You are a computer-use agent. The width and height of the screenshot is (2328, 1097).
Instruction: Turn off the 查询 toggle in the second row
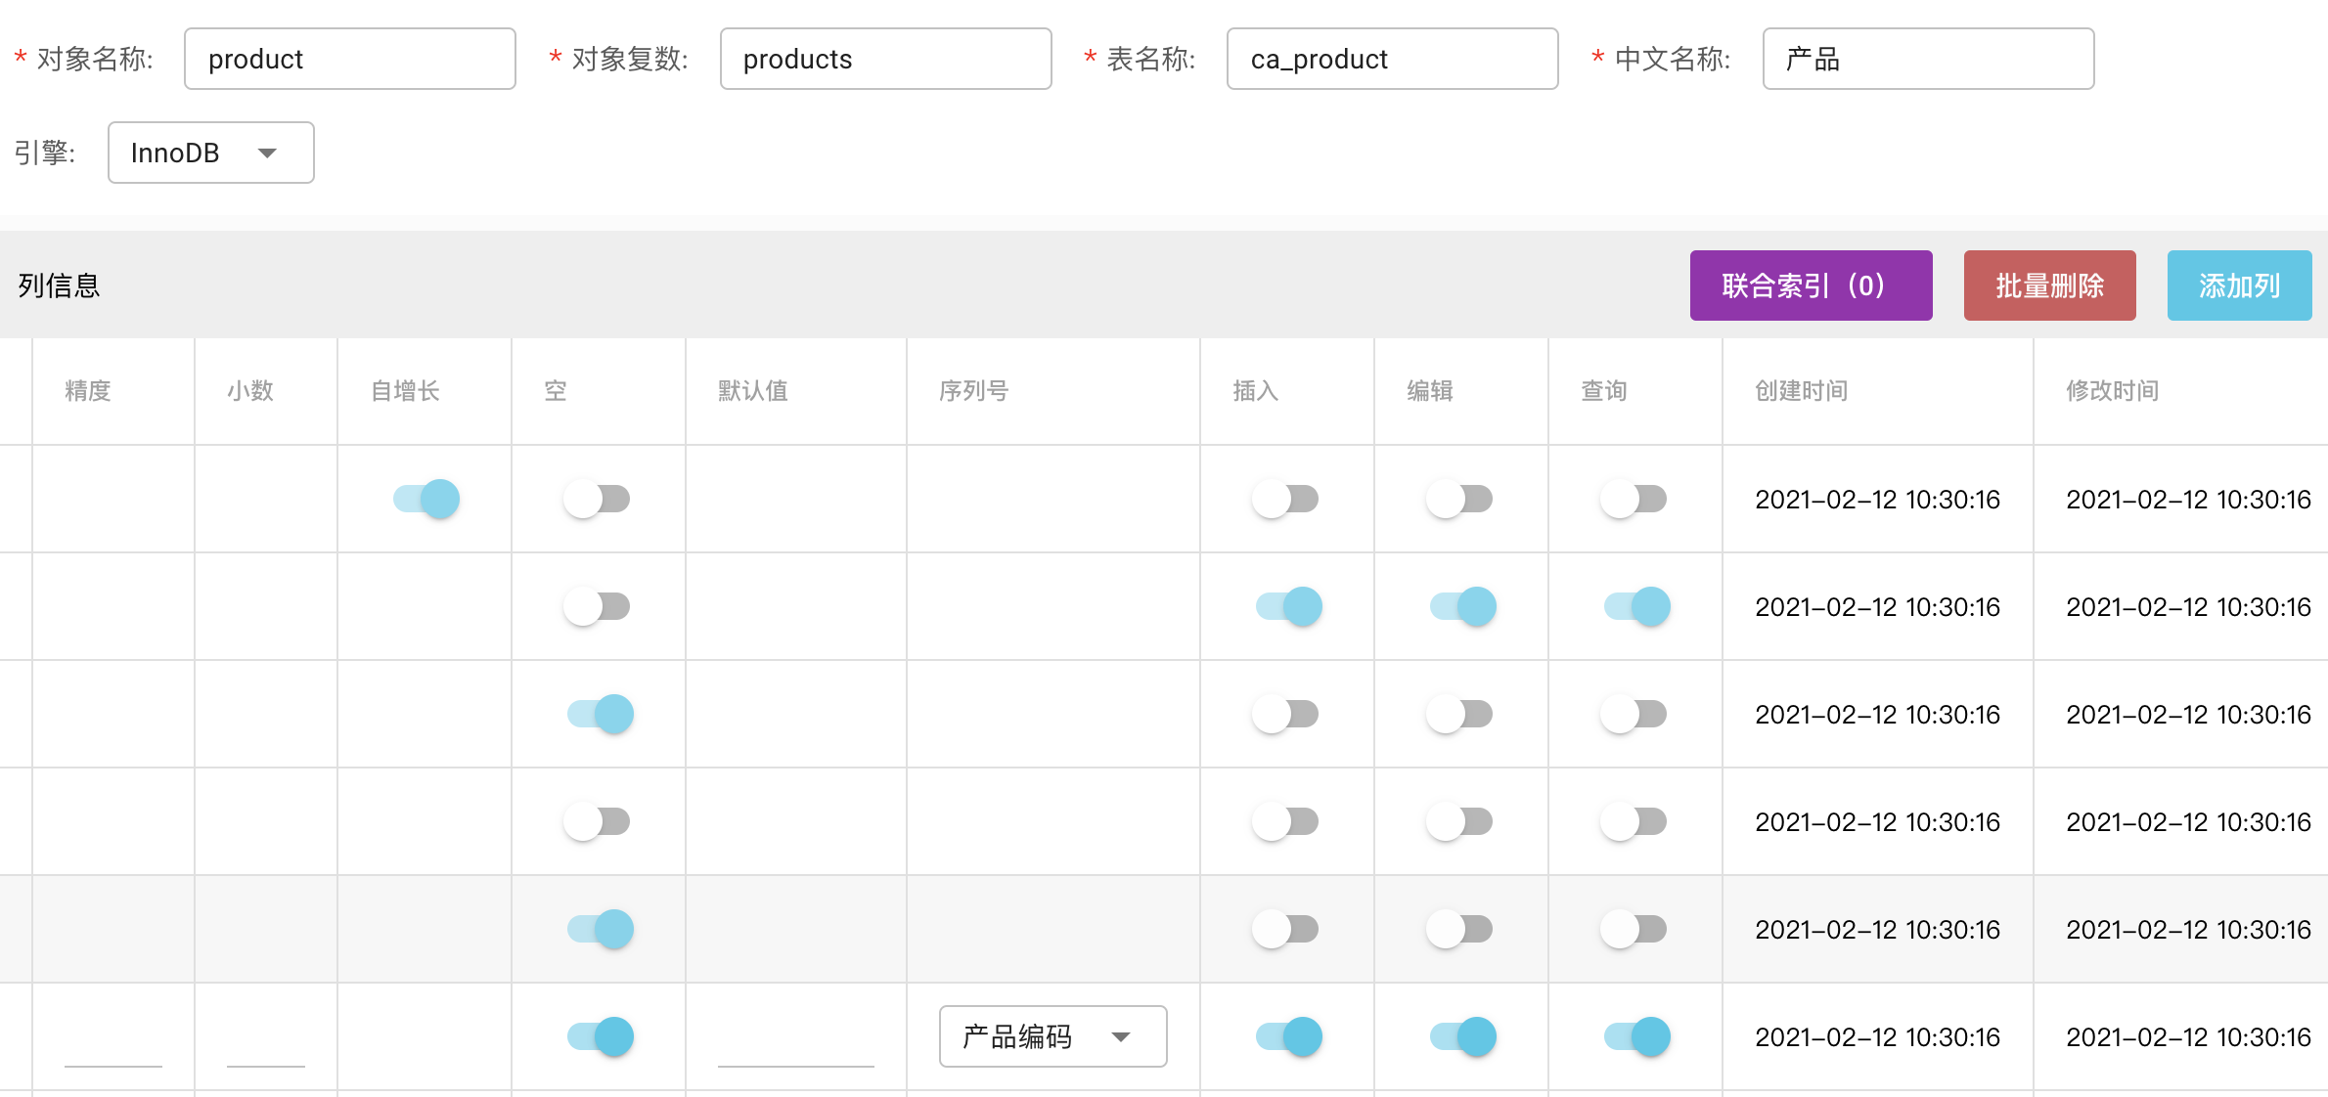[x=1634, y=606]
